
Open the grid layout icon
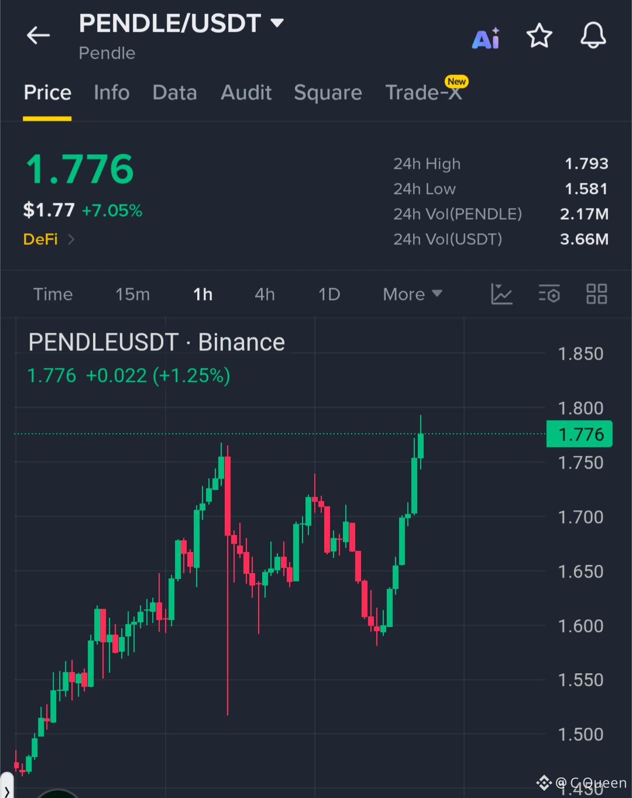coord(597,294)
